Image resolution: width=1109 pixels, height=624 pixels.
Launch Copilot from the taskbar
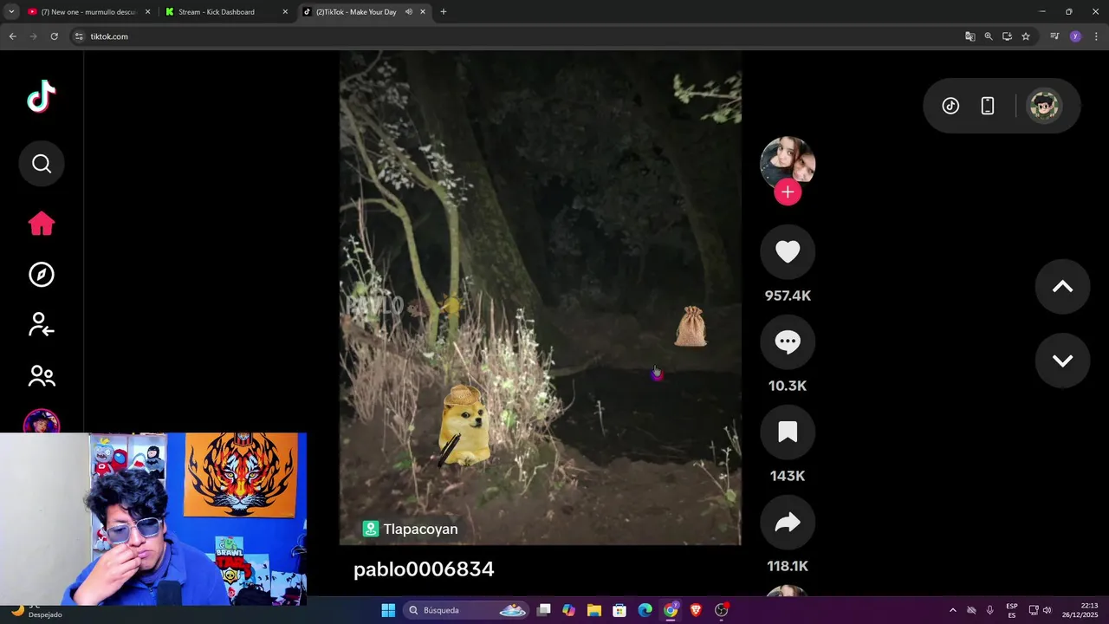(x=568, y=610)
